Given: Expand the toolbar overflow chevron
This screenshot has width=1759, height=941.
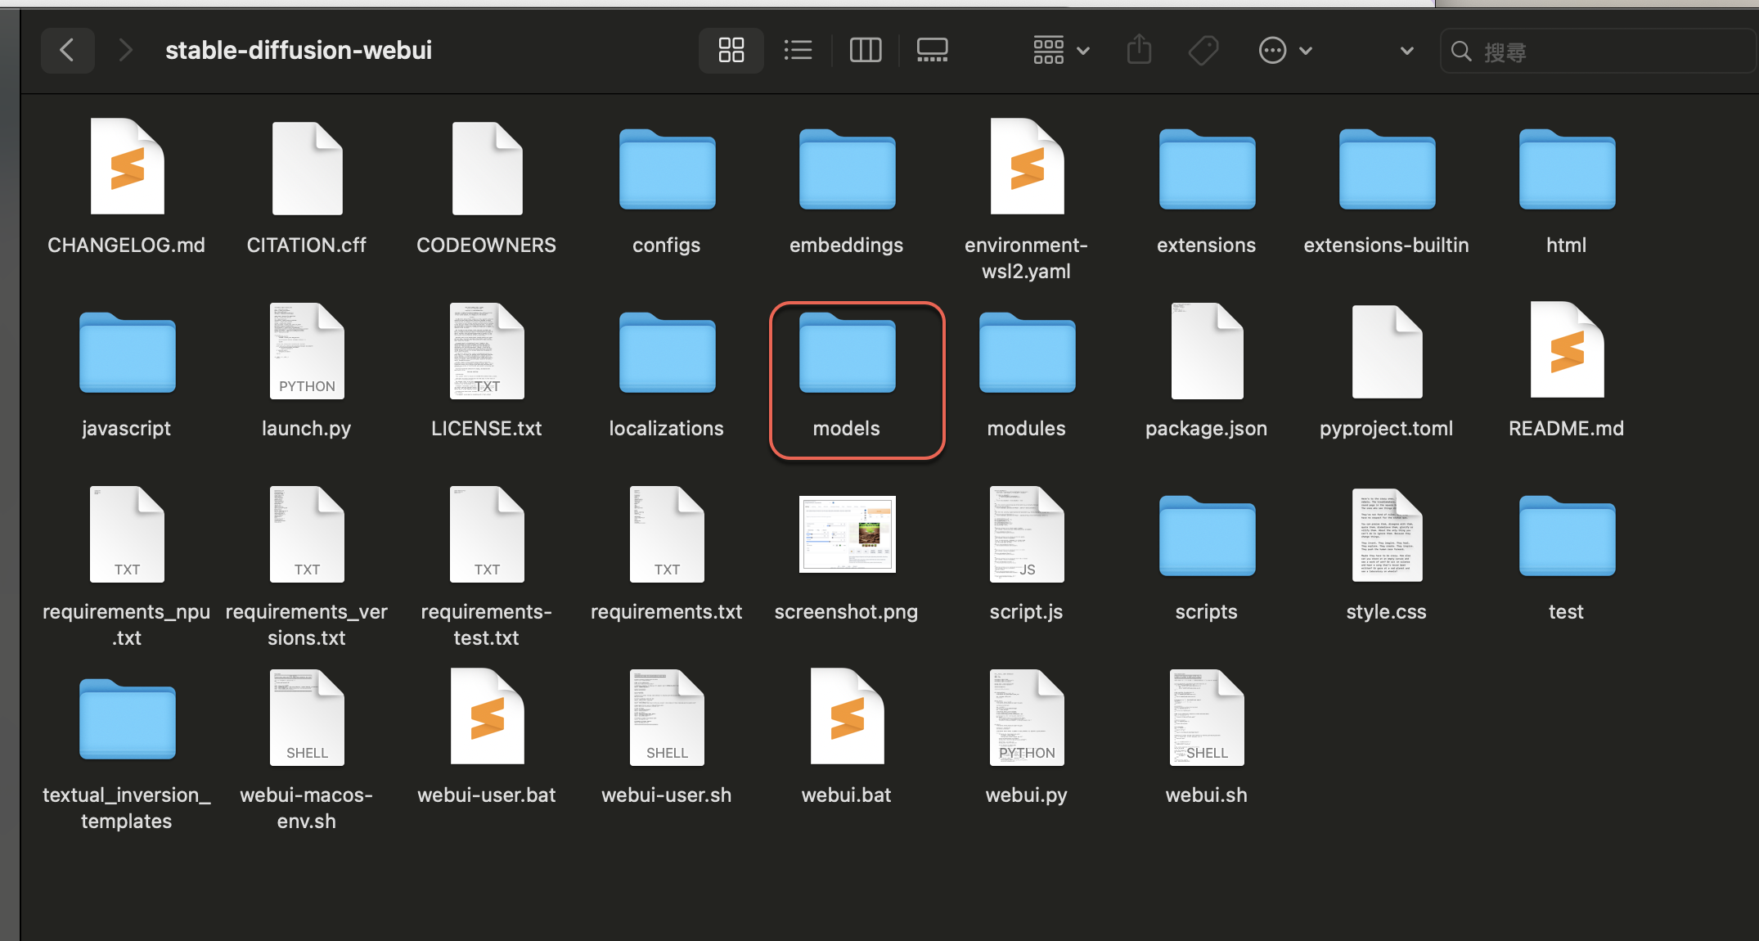Looking at the screenshot, I should pyautogui.click(x=1406, y=51).
